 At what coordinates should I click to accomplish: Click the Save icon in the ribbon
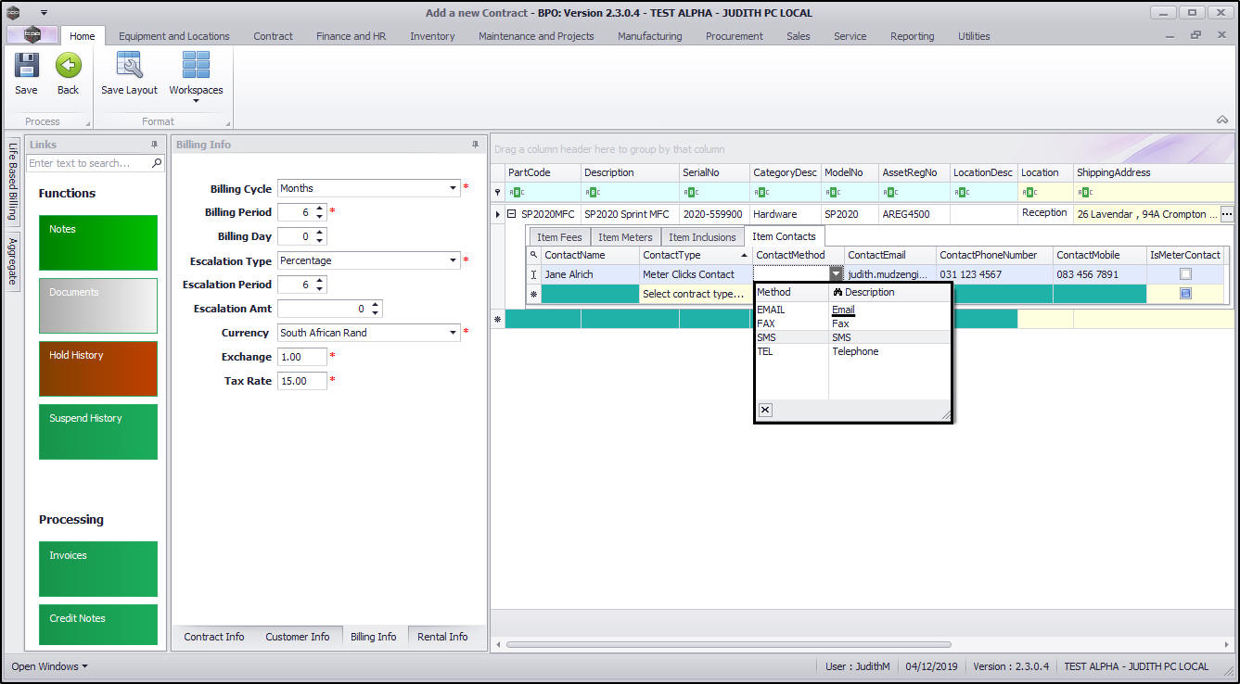pyautogui.click(x=26, y=66)
